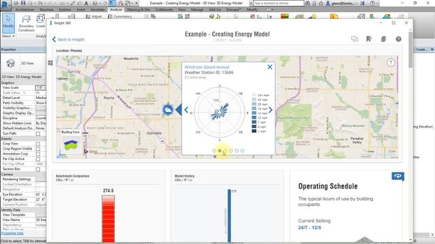Image resolution: width=435 pixels, height=244 pixels.
Task: Click the stacked layers icon in Insight header
Action: coord(383,39)
